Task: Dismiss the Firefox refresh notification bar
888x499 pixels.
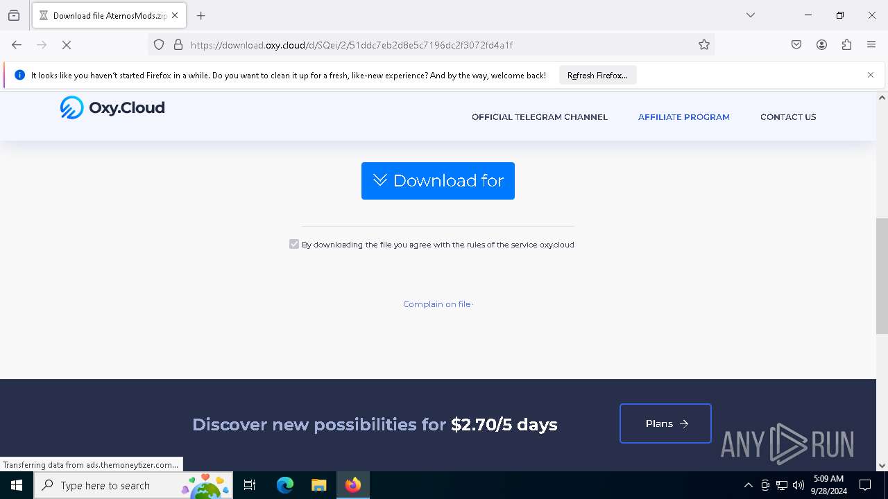Action: coord(871,75)
